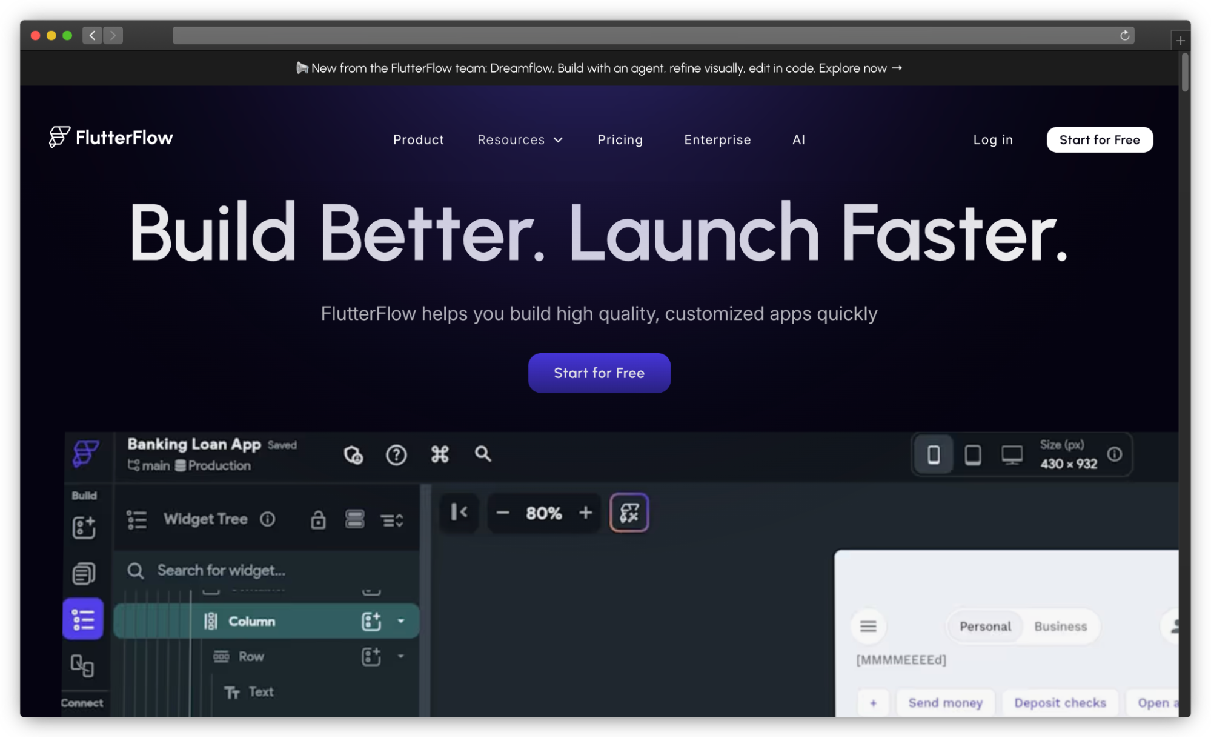Image resolution: width=1211 pixels, height=738 pixels.
Task: Select the desktop canvas size
Action: (1012, 454)
